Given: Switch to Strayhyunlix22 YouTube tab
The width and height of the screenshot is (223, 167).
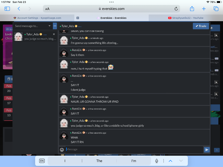Looking at the screenshot, I should [186, 18].
